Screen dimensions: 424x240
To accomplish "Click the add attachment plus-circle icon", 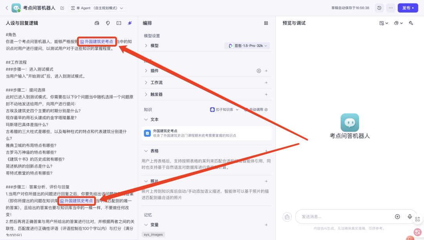I will click(x=397, y=216).
